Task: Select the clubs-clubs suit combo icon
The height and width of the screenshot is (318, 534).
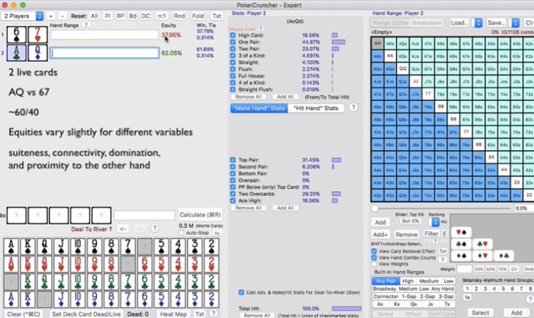Action: pos(461,244)
